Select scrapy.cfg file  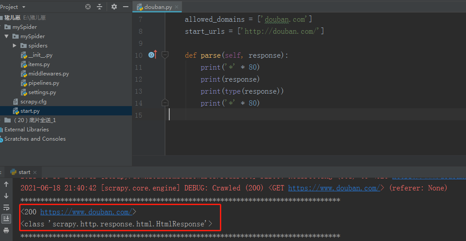(x=33, y=102)
